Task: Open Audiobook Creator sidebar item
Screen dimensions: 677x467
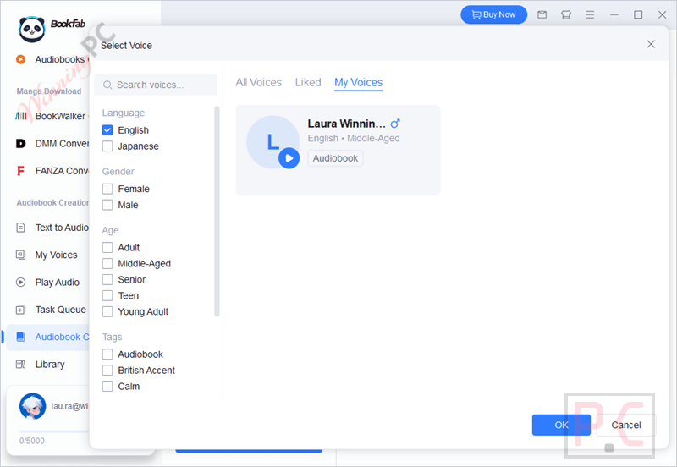Action: coord(48,337)
